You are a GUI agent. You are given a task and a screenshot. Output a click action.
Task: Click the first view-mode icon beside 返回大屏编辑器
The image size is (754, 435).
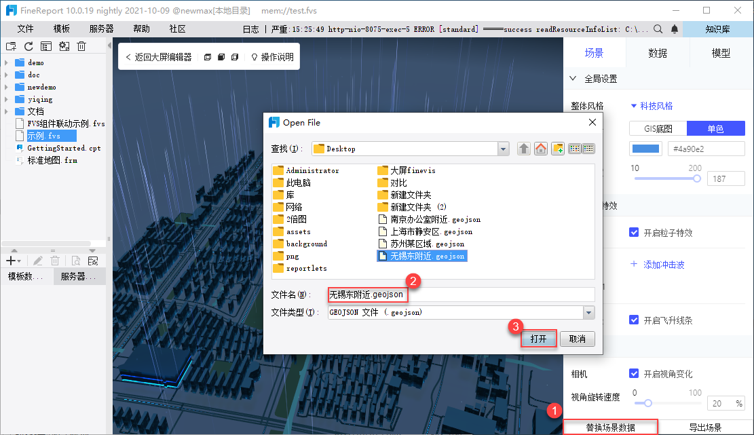[207, 57]
